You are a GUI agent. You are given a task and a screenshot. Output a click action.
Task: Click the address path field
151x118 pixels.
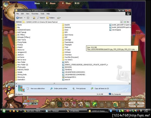71,22
